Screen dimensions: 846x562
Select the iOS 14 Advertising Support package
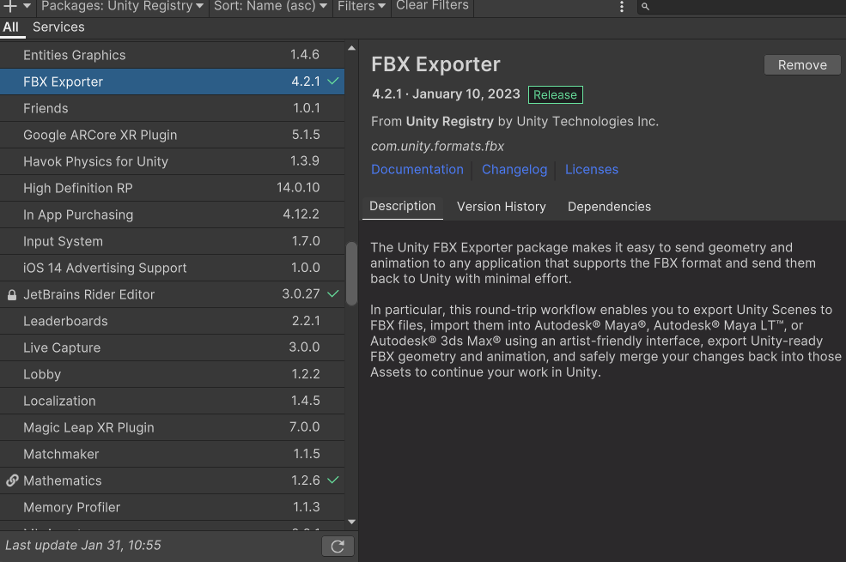172,268
